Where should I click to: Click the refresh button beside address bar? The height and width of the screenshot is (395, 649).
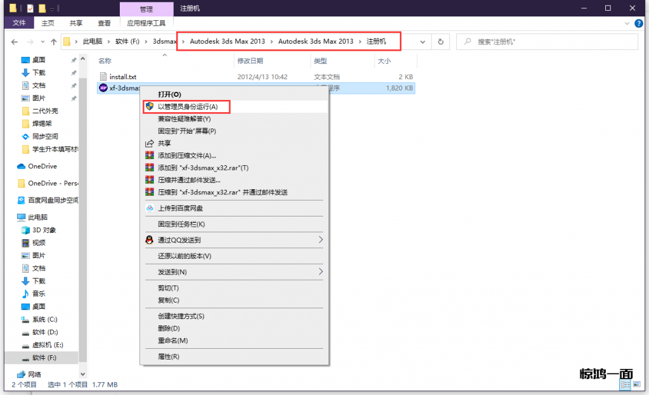[440, 42]
